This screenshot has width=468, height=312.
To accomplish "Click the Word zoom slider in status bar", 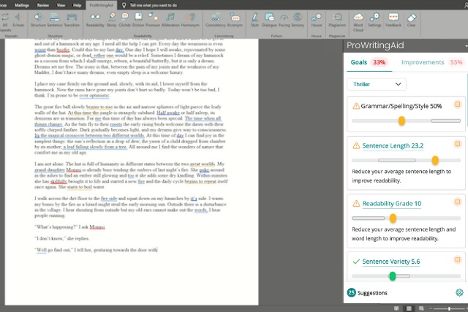I will 449,309.
